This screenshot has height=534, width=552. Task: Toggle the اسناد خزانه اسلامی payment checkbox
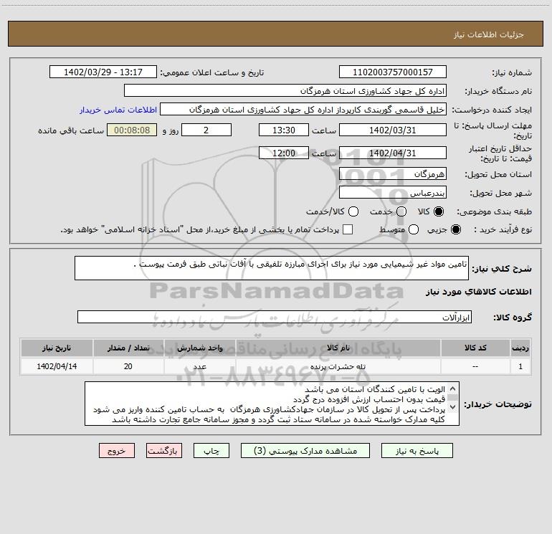348,229
